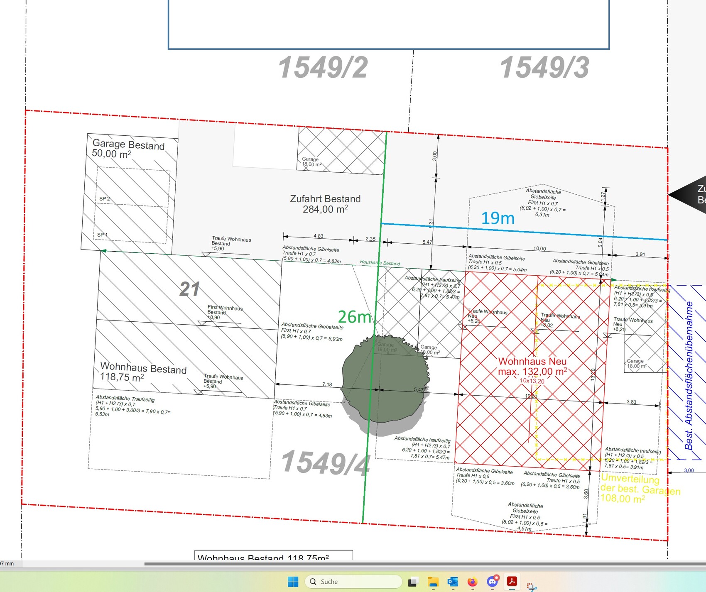Viewport: 706px width, 592px height.
Task: Click the parcel number 1549/2
Action: (323, 68)
